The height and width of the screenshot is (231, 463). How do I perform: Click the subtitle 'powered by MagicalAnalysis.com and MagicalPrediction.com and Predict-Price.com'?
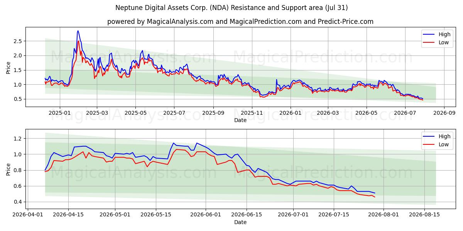click(x=240, y=22)
